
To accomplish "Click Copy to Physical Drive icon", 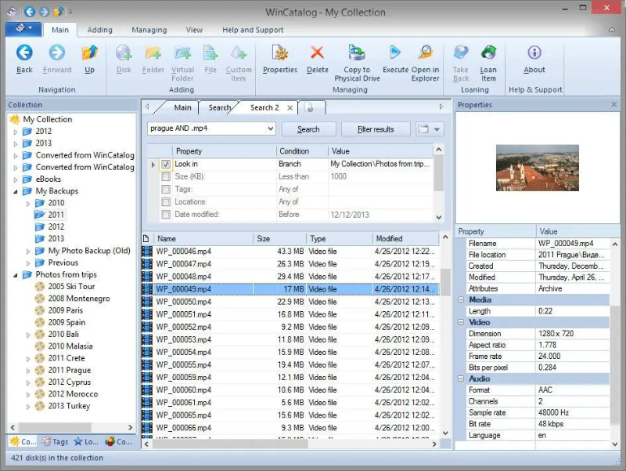I will pyautogui.click(x=357, y=54).
